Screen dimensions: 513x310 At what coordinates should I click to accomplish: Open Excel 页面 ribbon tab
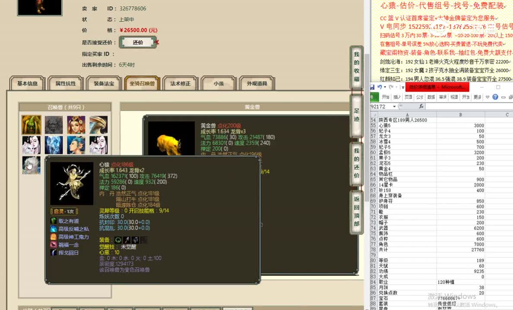click(x=408, y=97)
